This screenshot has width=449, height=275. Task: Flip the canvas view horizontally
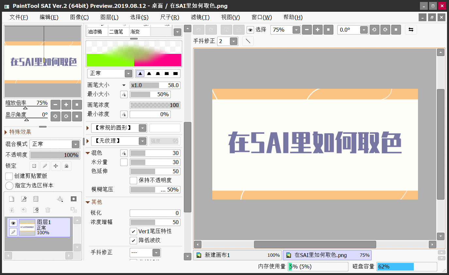(411, 30)
